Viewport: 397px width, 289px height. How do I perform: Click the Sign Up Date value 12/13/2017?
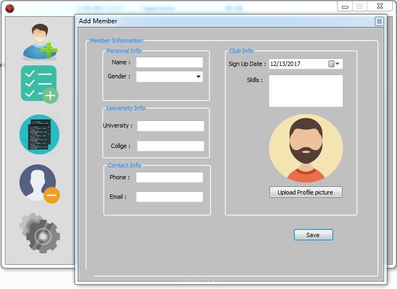[285, 64]
